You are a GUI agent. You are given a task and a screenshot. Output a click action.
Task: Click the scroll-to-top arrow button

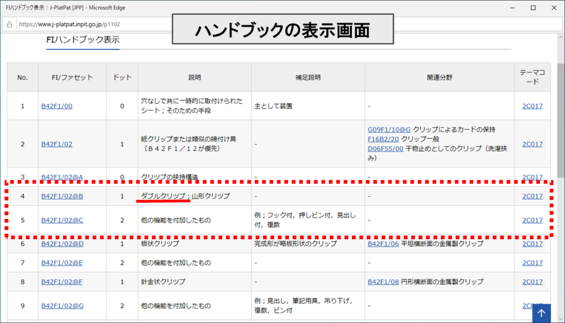click(x=541, y=313)
